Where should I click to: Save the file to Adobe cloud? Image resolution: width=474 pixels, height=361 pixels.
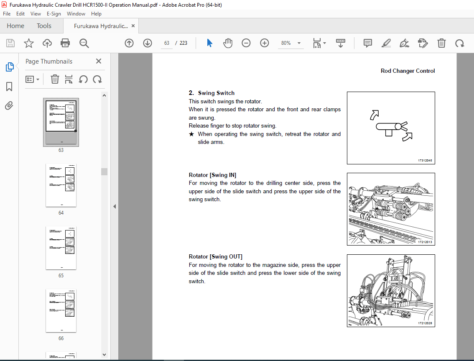pyautogui.click(x=47, y=43)
